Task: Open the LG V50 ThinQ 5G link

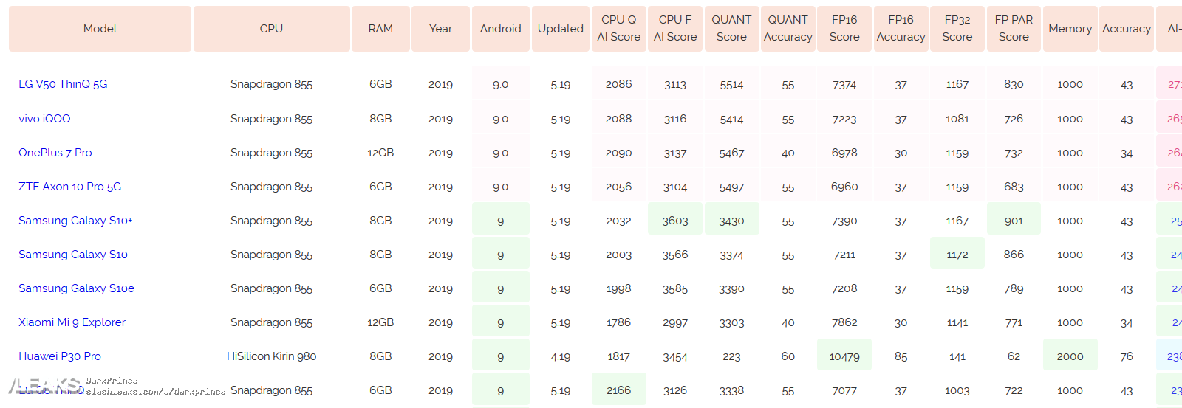Action: [x=63, y=84]
